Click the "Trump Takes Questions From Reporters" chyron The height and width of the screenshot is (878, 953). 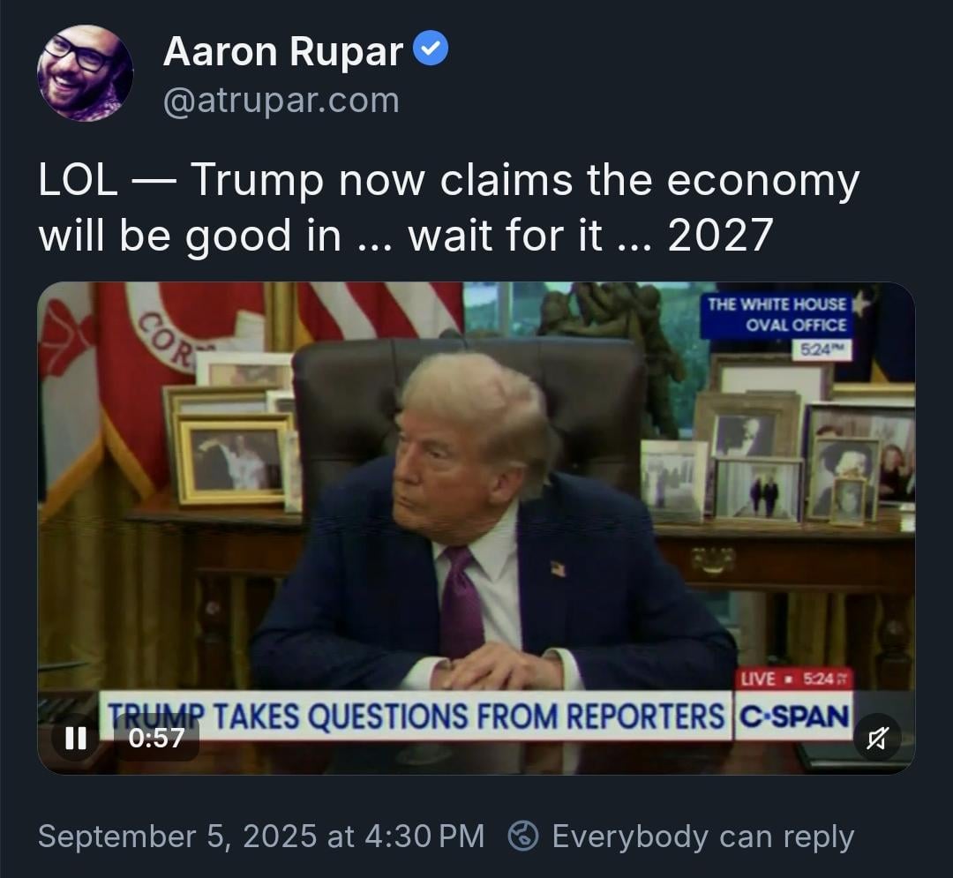pyautogui.click(x=415, y=715)
